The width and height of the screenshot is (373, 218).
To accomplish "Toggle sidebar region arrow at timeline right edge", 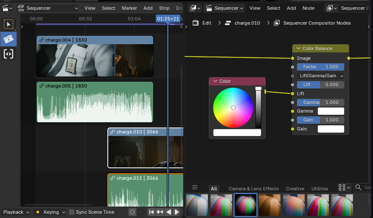I will 181,27.
